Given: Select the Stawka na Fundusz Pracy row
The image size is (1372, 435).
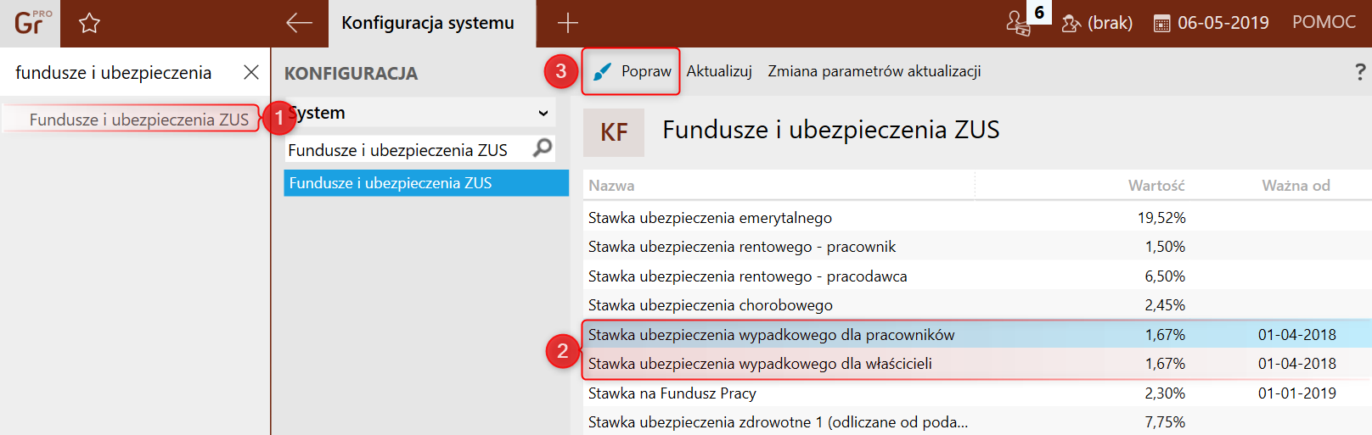Looking at the screenshot, I should 976,393.
